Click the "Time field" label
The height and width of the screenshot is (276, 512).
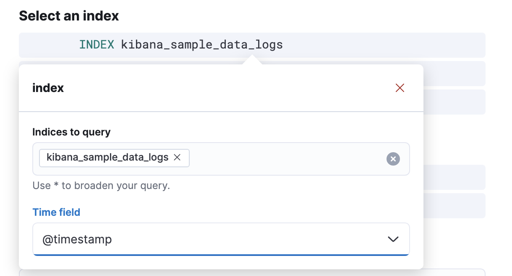pyautogui.click(x=56, y=212)
